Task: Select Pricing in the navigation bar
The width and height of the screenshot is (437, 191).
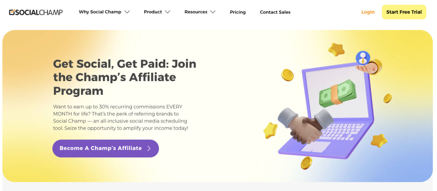Action: coord(238,12)
